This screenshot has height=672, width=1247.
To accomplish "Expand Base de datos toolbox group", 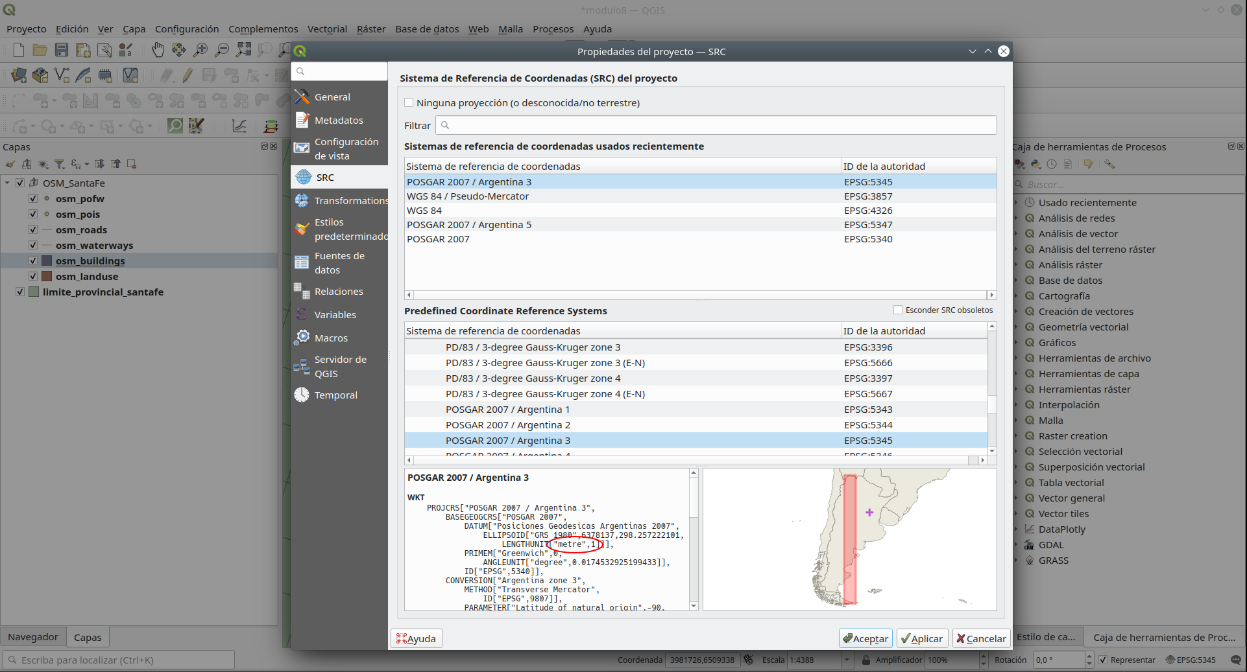I will coord(1016,280).
